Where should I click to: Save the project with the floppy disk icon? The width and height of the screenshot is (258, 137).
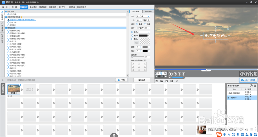click(166, 81)
